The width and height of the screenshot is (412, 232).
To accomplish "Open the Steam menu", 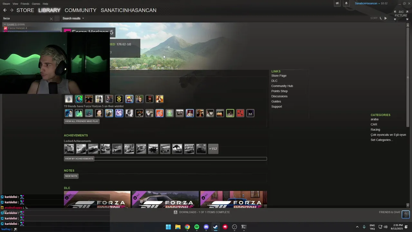I will pyautogui.click(x=6, y=4).
